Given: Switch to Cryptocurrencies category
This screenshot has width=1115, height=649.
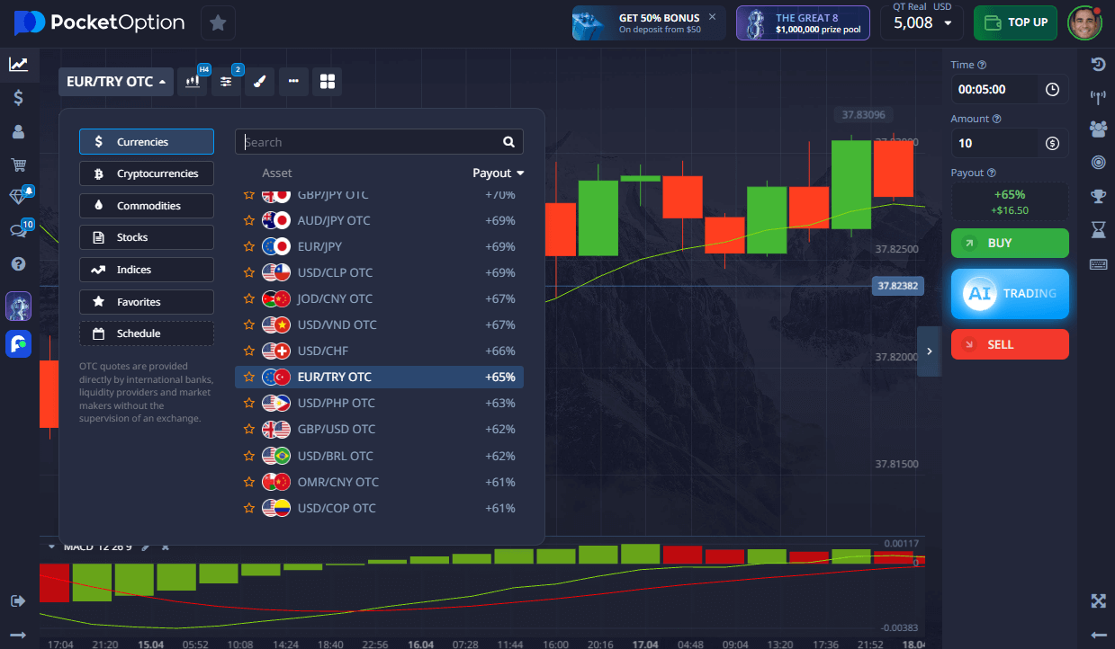Looking at the screenshot, I should tap(147, 173).
